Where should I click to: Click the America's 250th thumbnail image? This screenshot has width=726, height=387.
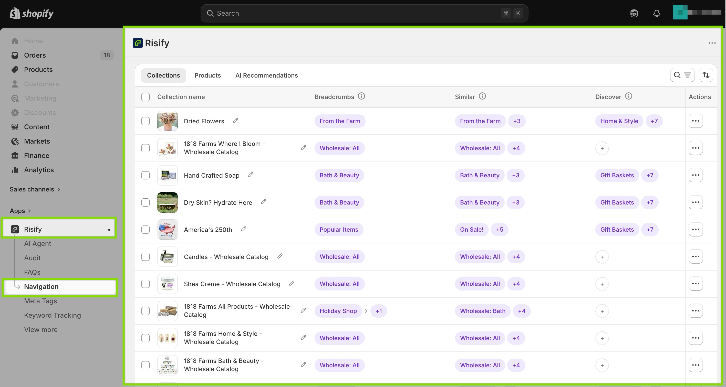click(167, 230)
